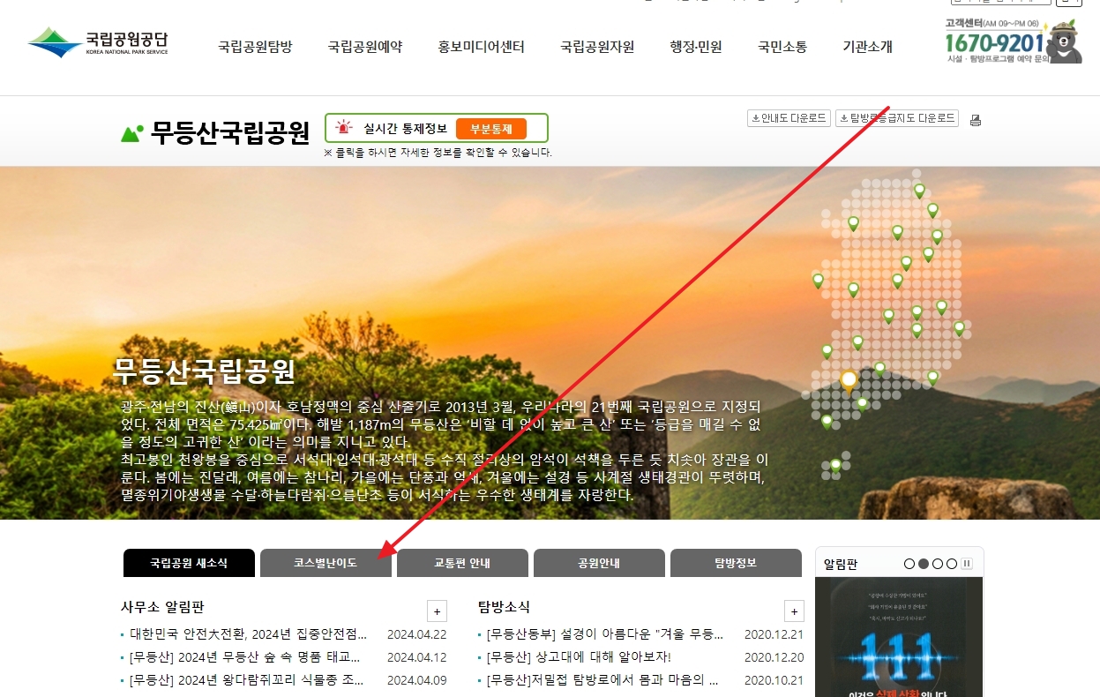Image resolution: width=1100 pixels, height=697 pixels.
Task: Open notice 2024년 왕다람쥐꼬리 식물종 조...
Action: (x=247, y=679)
